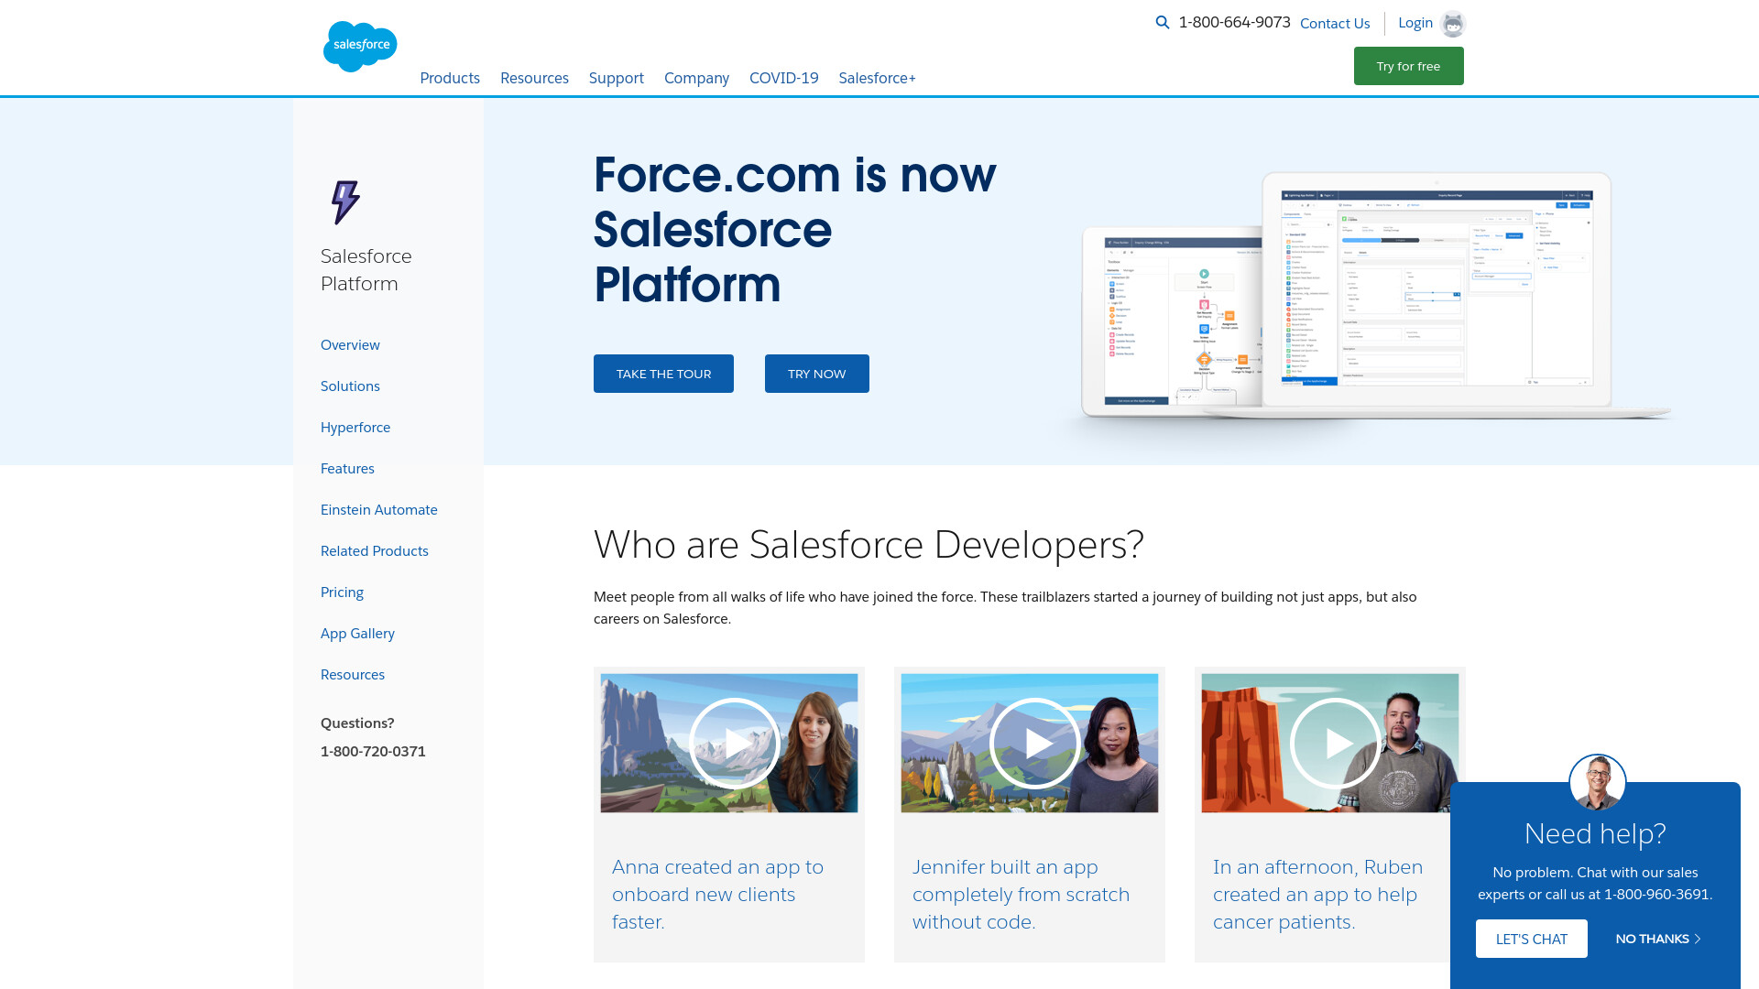The image size is (1759, 989).
Task: Click the LET'S CHAT button
Action: click(1532, 939)
